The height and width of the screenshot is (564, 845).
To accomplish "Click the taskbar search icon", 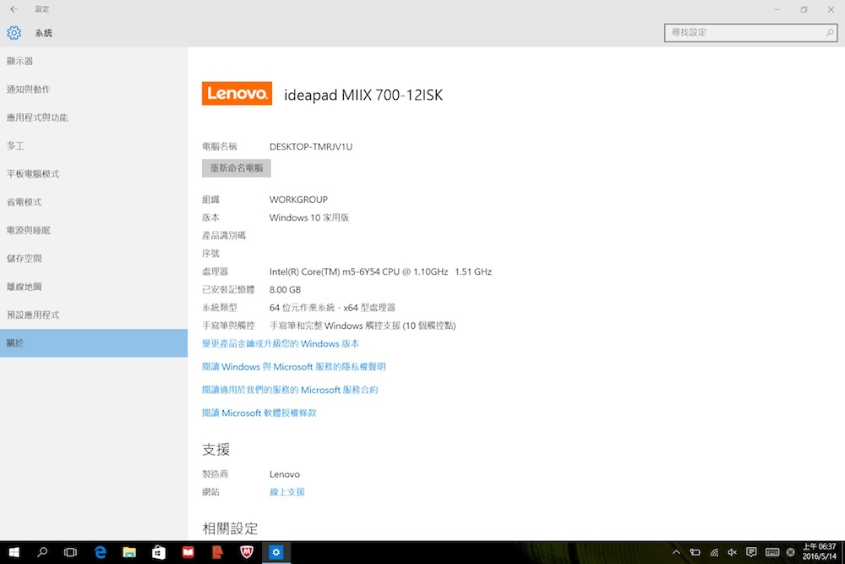I will (42, 552).
